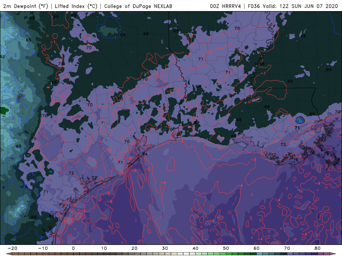Click the -20 tick label on colorbar
Viewport: 342px width, 256px height.
point(12,248)
